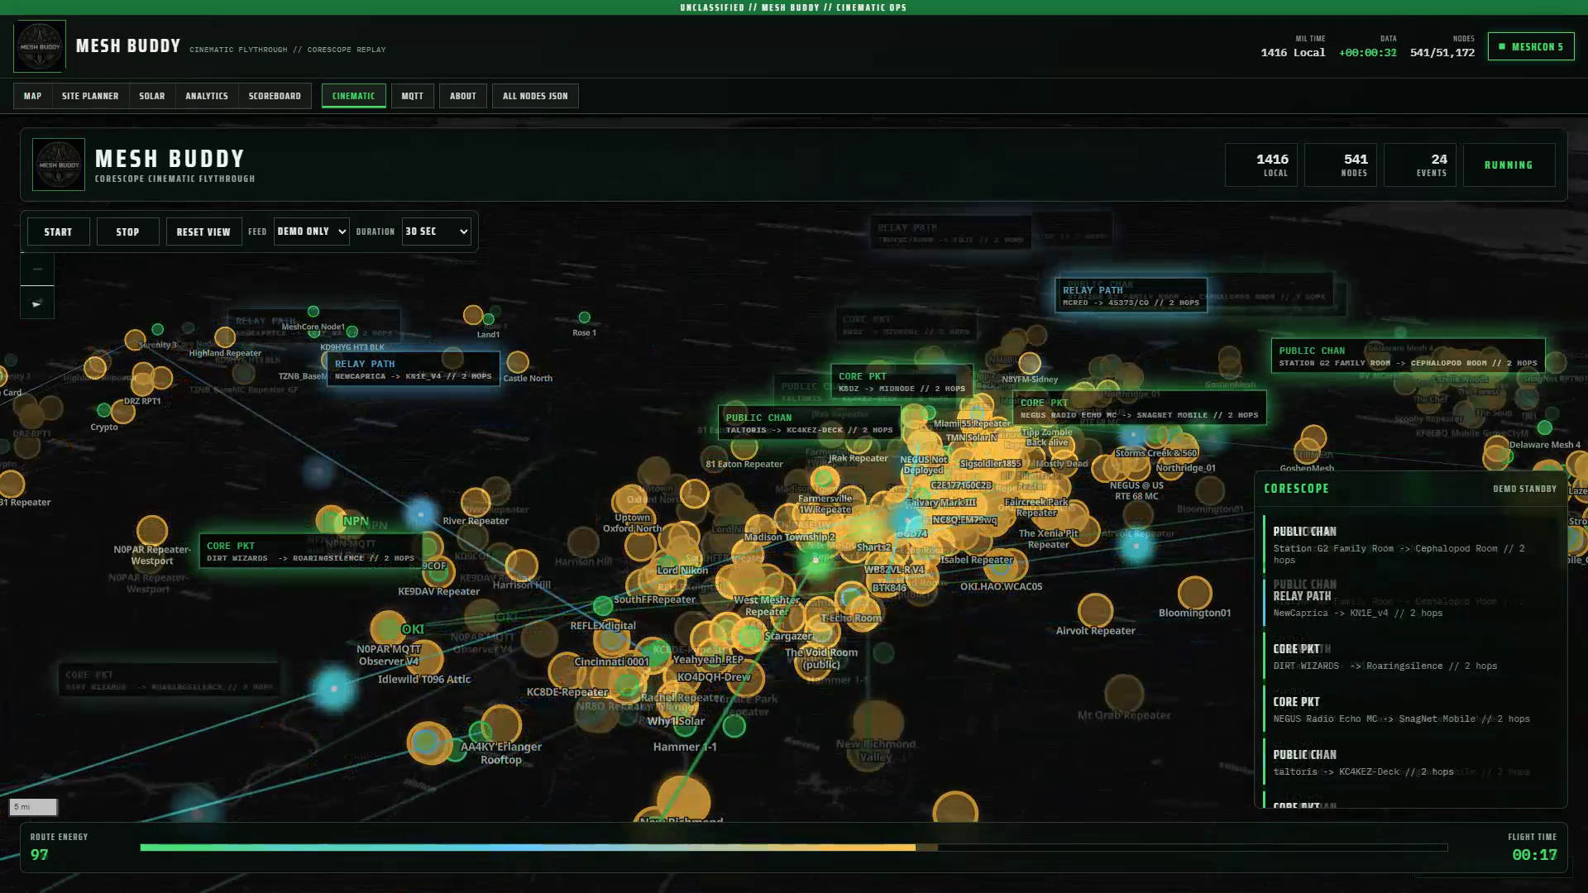This screenshot has height=893, width=1588.
Task: Click the N8YFM-Sidney node marker
Action: 1030,363
